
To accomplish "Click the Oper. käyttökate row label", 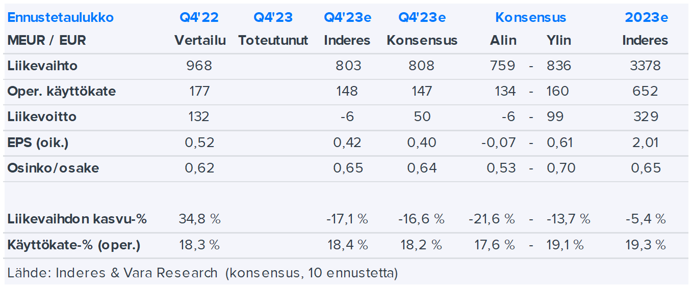I will tap(61, 92).
